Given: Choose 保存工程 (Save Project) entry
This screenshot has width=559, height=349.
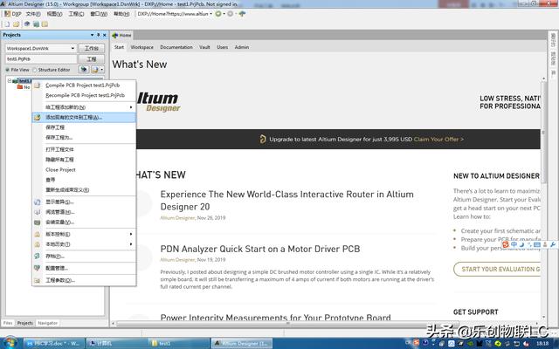Looking at the screenshot, I should 84,127.
